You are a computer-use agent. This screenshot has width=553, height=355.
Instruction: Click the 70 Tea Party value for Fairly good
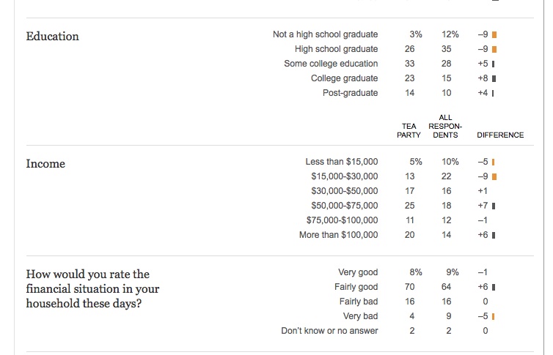point(409,287)
